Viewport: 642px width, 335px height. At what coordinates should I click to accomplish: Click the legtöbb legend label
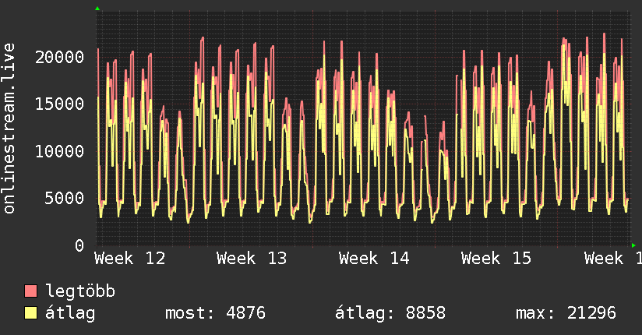(80, 291)
